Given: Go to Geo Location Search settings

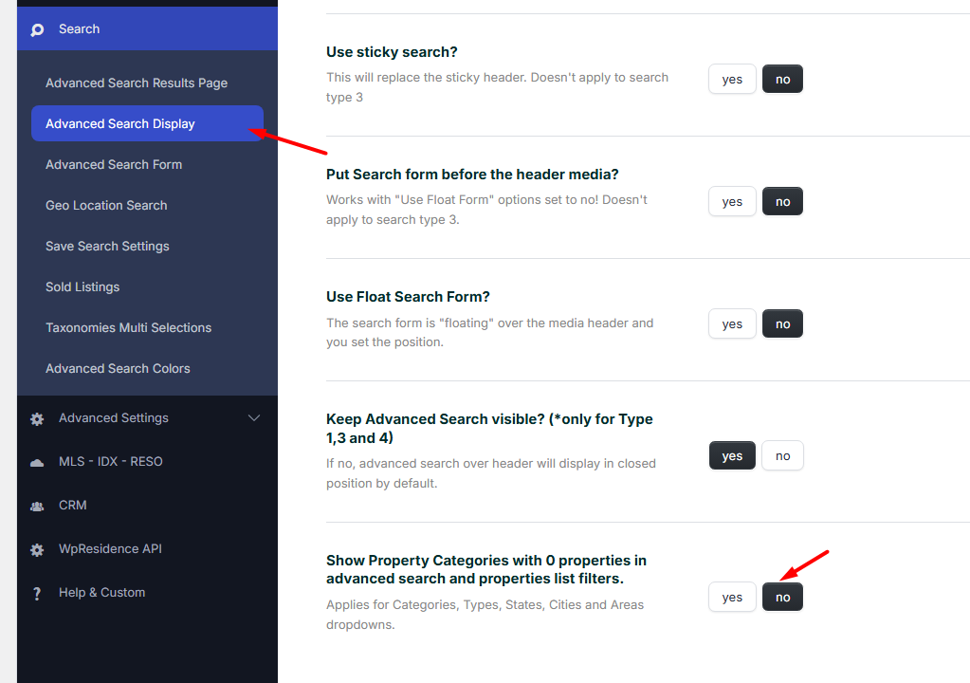Looking at the screenshot, I should pos(106,206).
